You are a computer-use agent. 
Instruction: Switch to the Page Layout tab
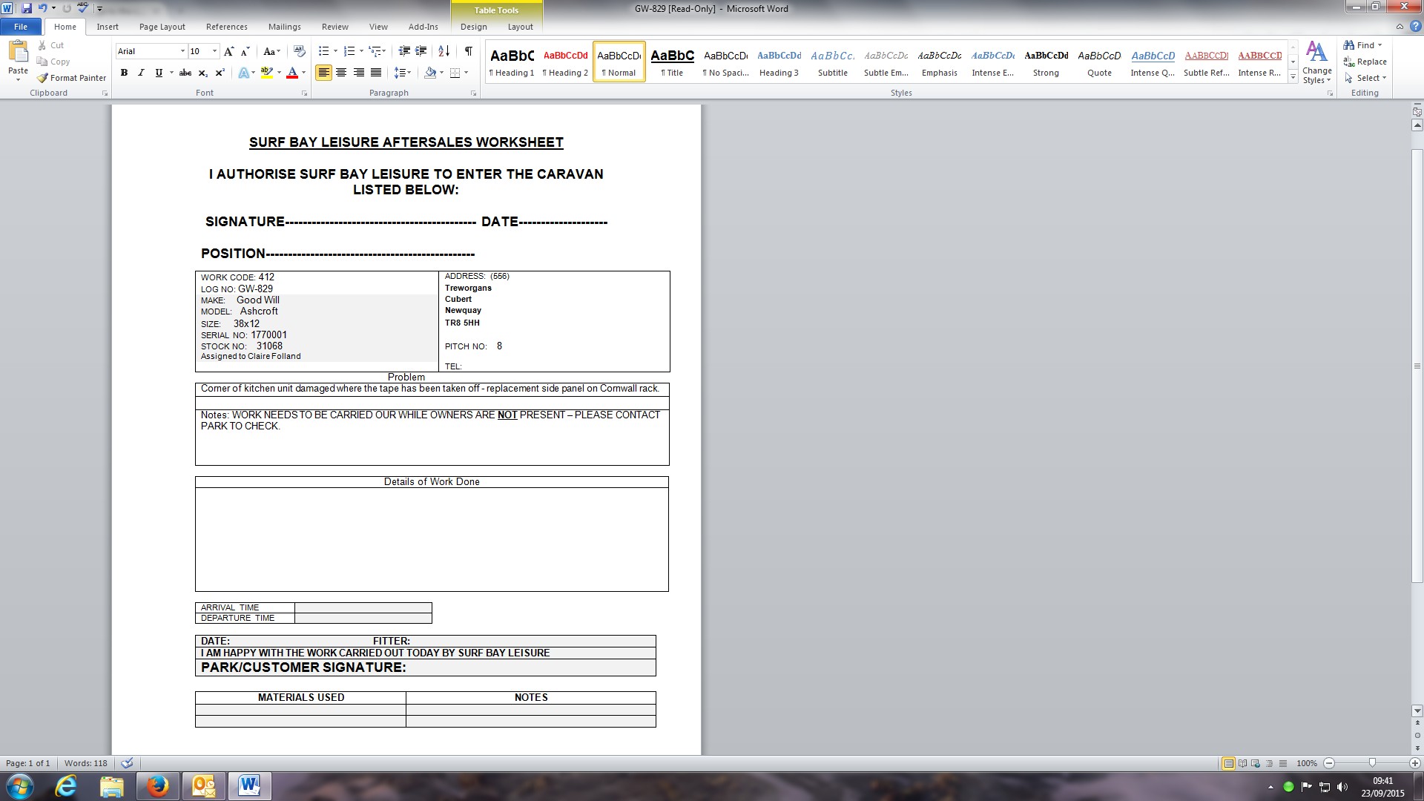[x=162, y=27]
